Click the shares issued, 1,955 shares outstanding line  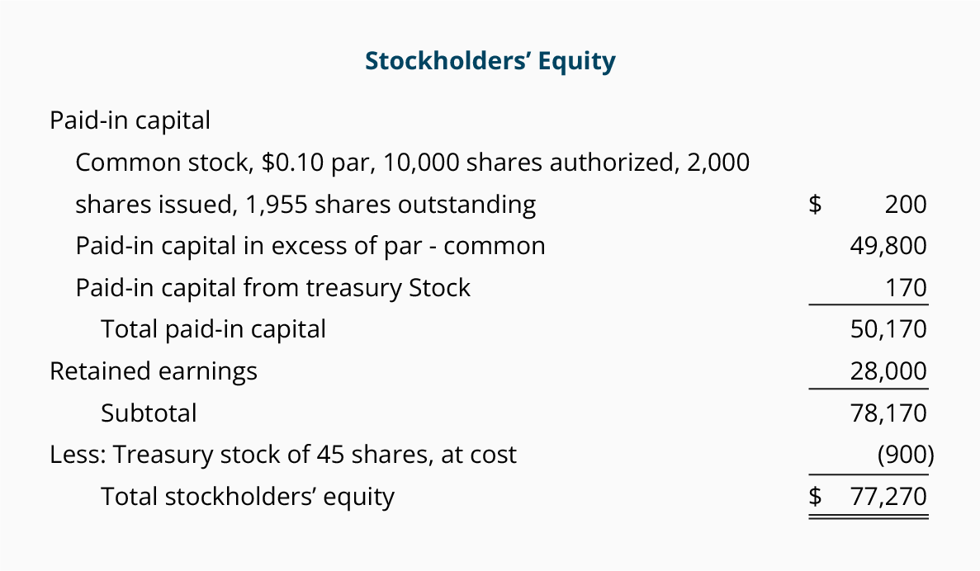(305, 205)
